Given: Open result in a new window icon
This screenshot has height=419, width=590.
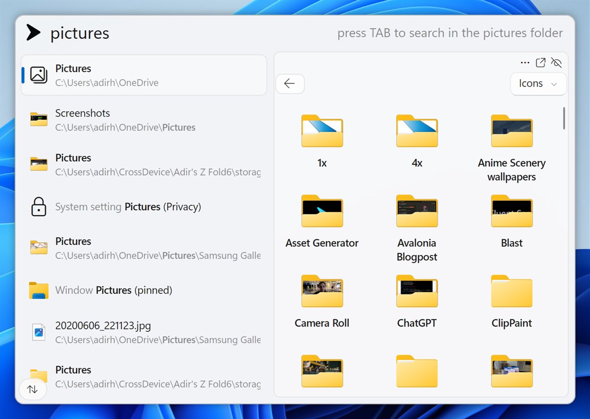Looking at the screenshot, I should pyautogui.click(x=540, y=62).
